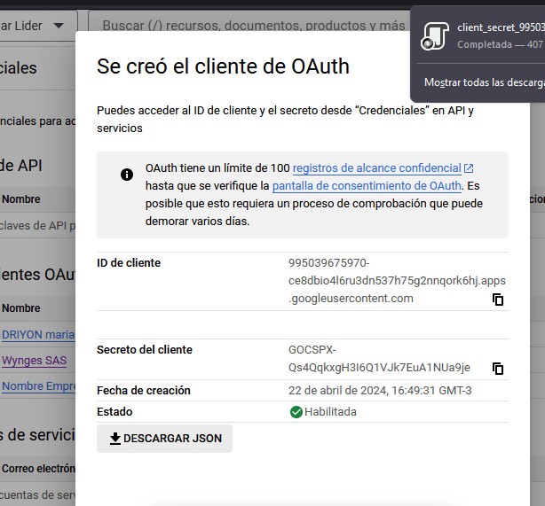The height and width of the screenshot is (506, 545).
Task: Click the download arrow icon beside DESCARGAR JSON
Action: [x=115, y=439]
